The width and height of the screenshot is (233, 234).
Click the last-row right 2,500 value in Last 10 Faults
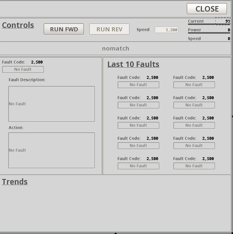tap(208, 159)
